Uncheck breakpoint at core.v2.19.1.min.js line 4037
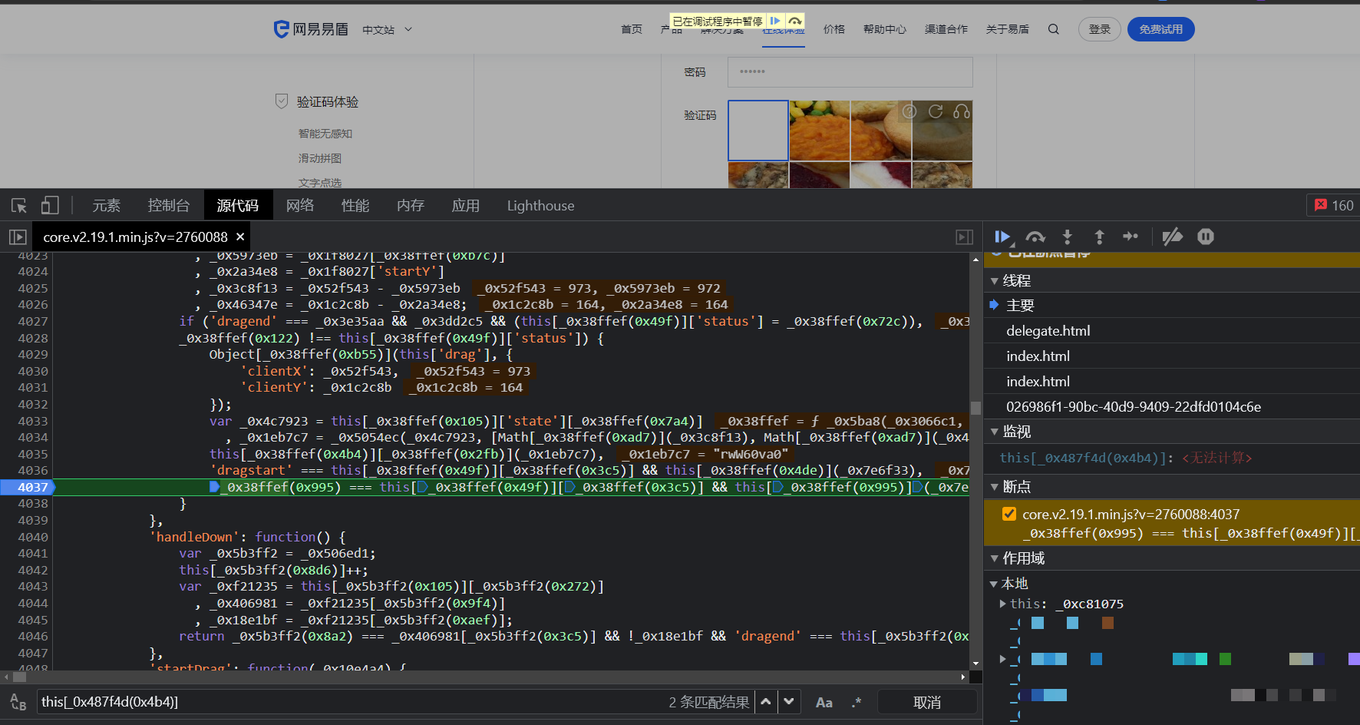This screenshot has width=1360, height=725. [x=1009, y=514]
